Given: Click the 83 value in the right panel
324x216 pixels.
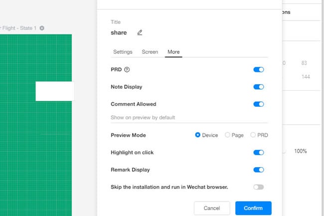Looking at the screenshot, I should [304, 63].
